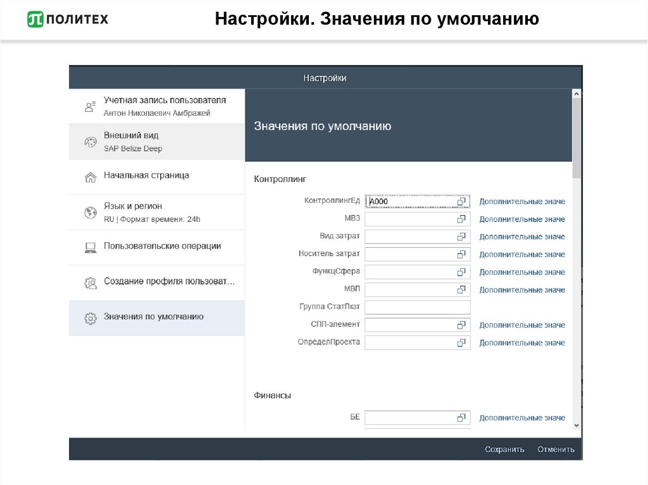Open Дополнительные значения link for ФункцСфера
648x485 pixels.
(521, 272)
